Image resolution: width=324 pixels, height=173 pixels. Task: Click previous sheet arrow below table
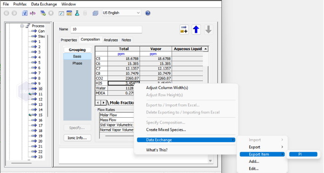(98, 102)
